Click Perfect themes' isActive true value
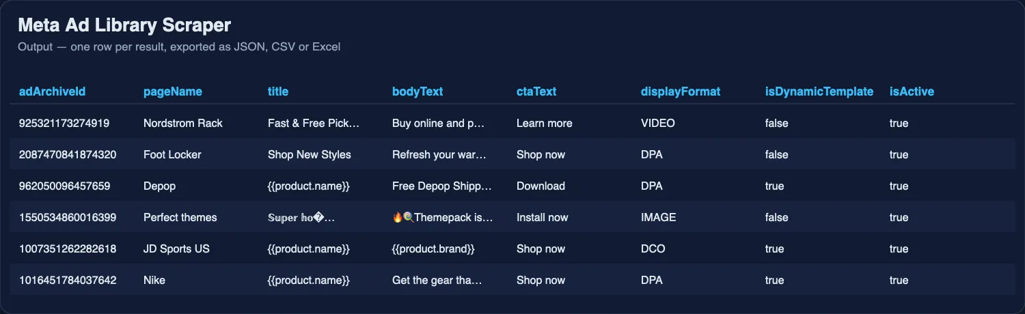 click(x=899, y=218)
